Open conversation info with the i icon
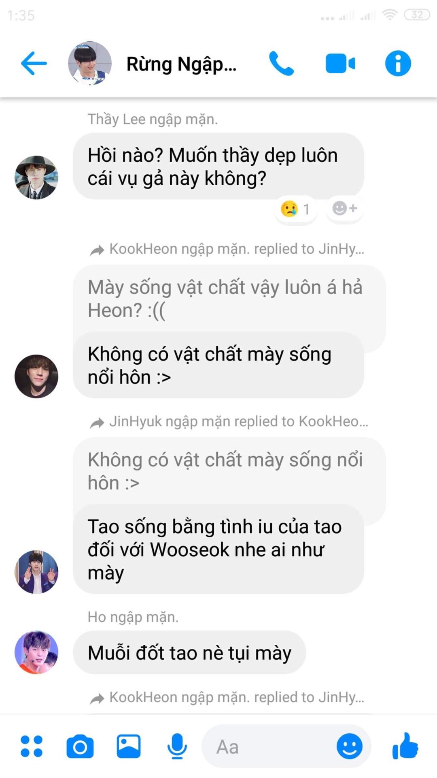The width and height of the screenshot is (437, 778). click(398, 63)
